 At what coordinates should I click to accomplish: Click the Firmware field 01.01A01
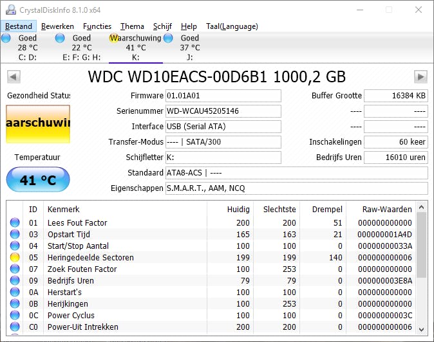(223, 96)
